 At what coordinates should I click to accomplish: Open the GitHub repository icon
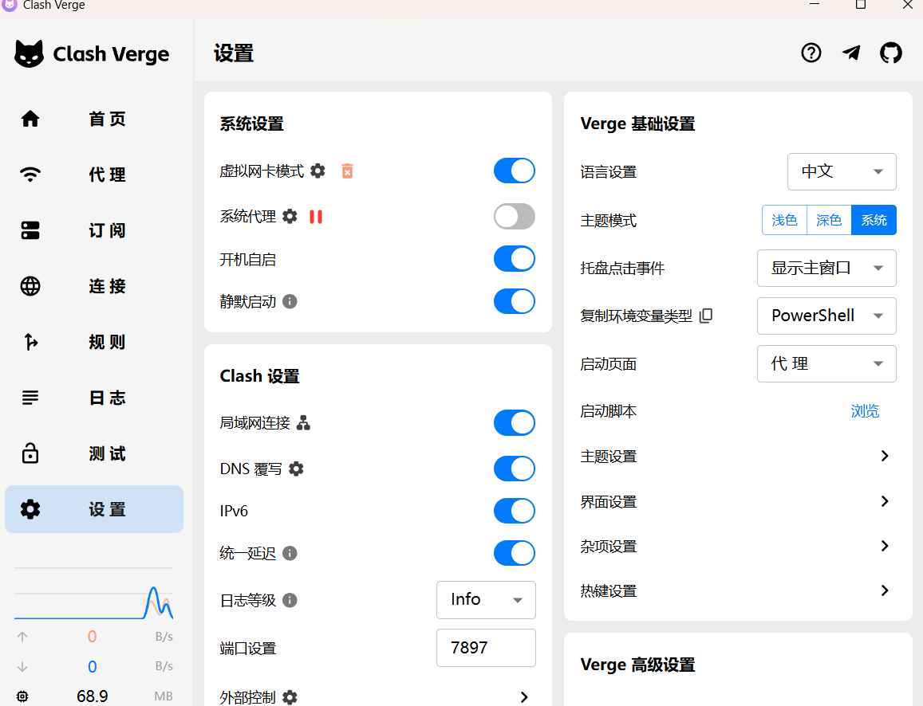click(x=890, y=53)
